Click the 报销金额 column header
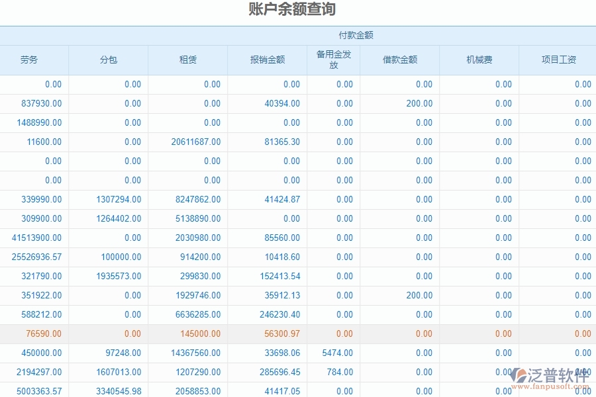Screen dimensions: 596x397 [269, 60]
